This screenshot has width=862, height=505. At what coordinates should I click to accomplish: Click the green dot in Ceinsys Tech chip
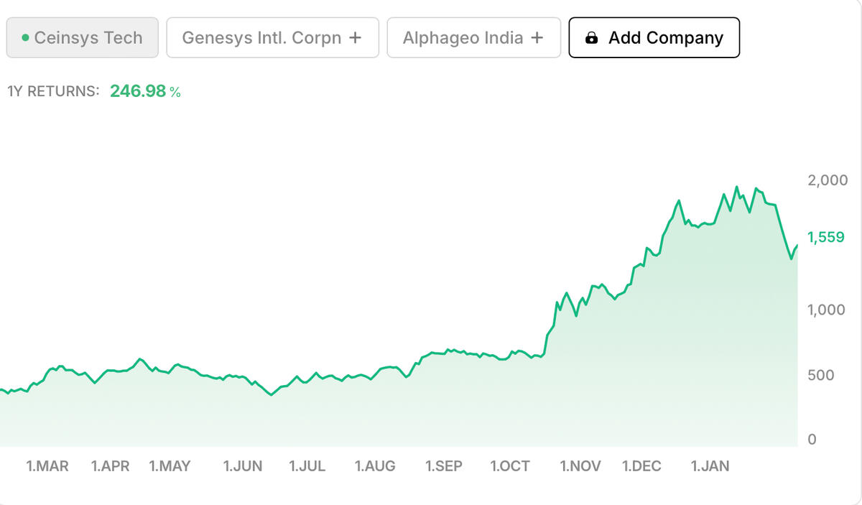pyautogui.click(x=26, y=38)
